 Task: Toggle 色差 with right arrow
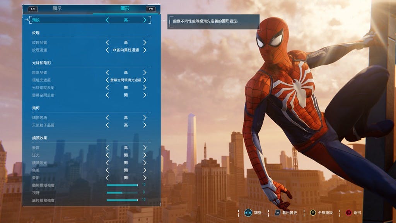coord(145,170)
